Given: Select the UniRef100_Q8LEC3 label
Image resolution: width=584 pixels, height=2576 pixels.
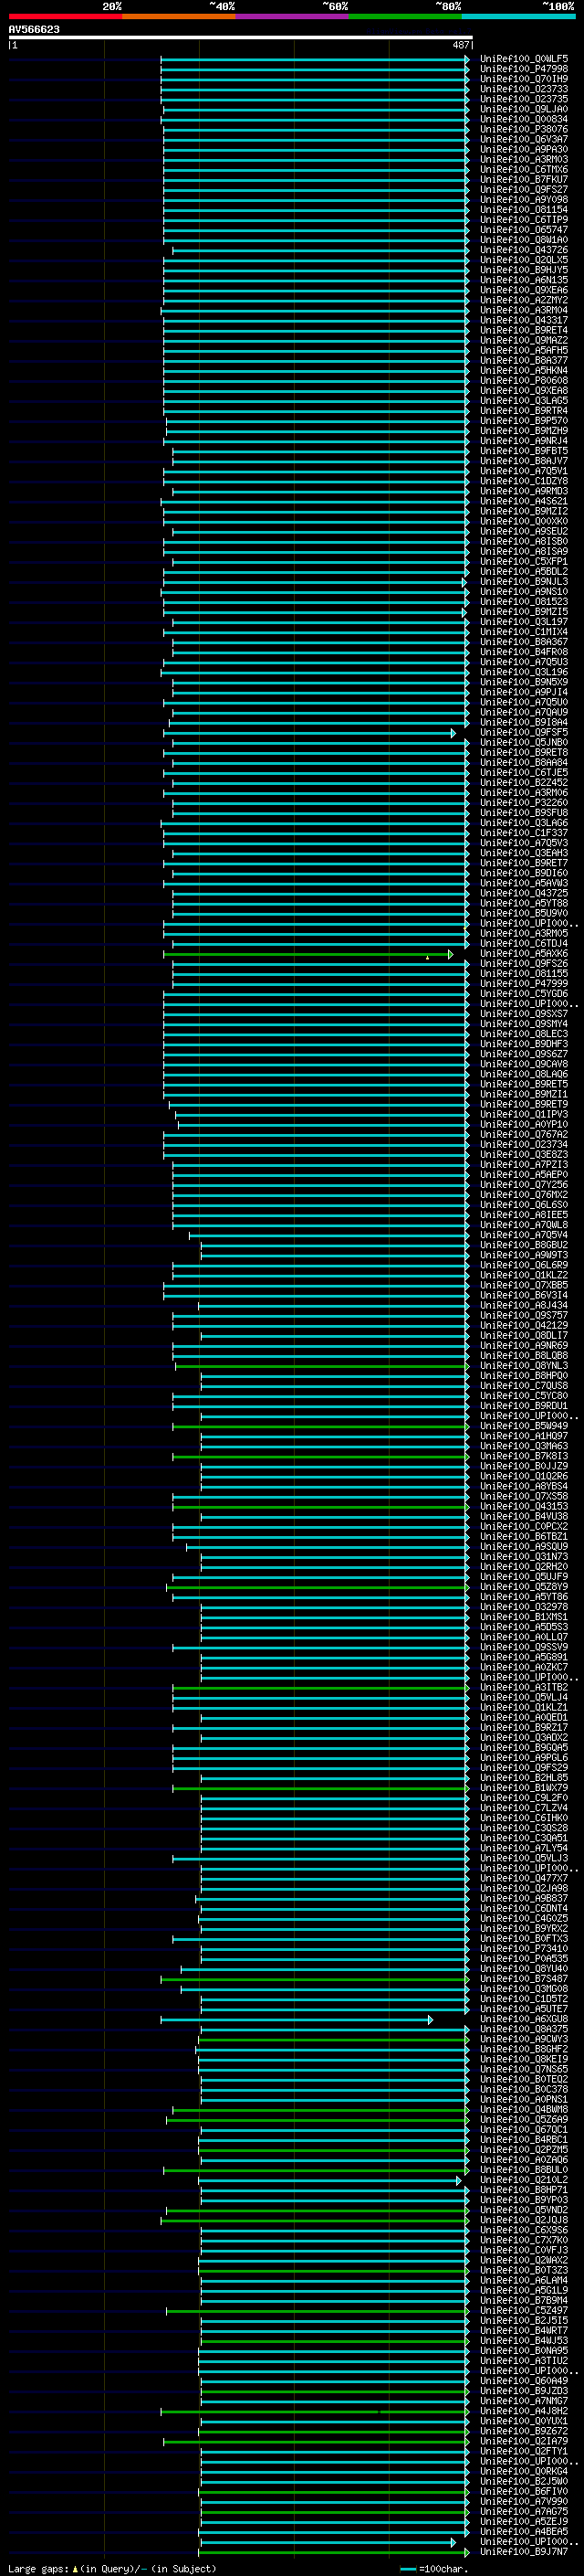Looking at the screenshot, I should (524, 1034).
